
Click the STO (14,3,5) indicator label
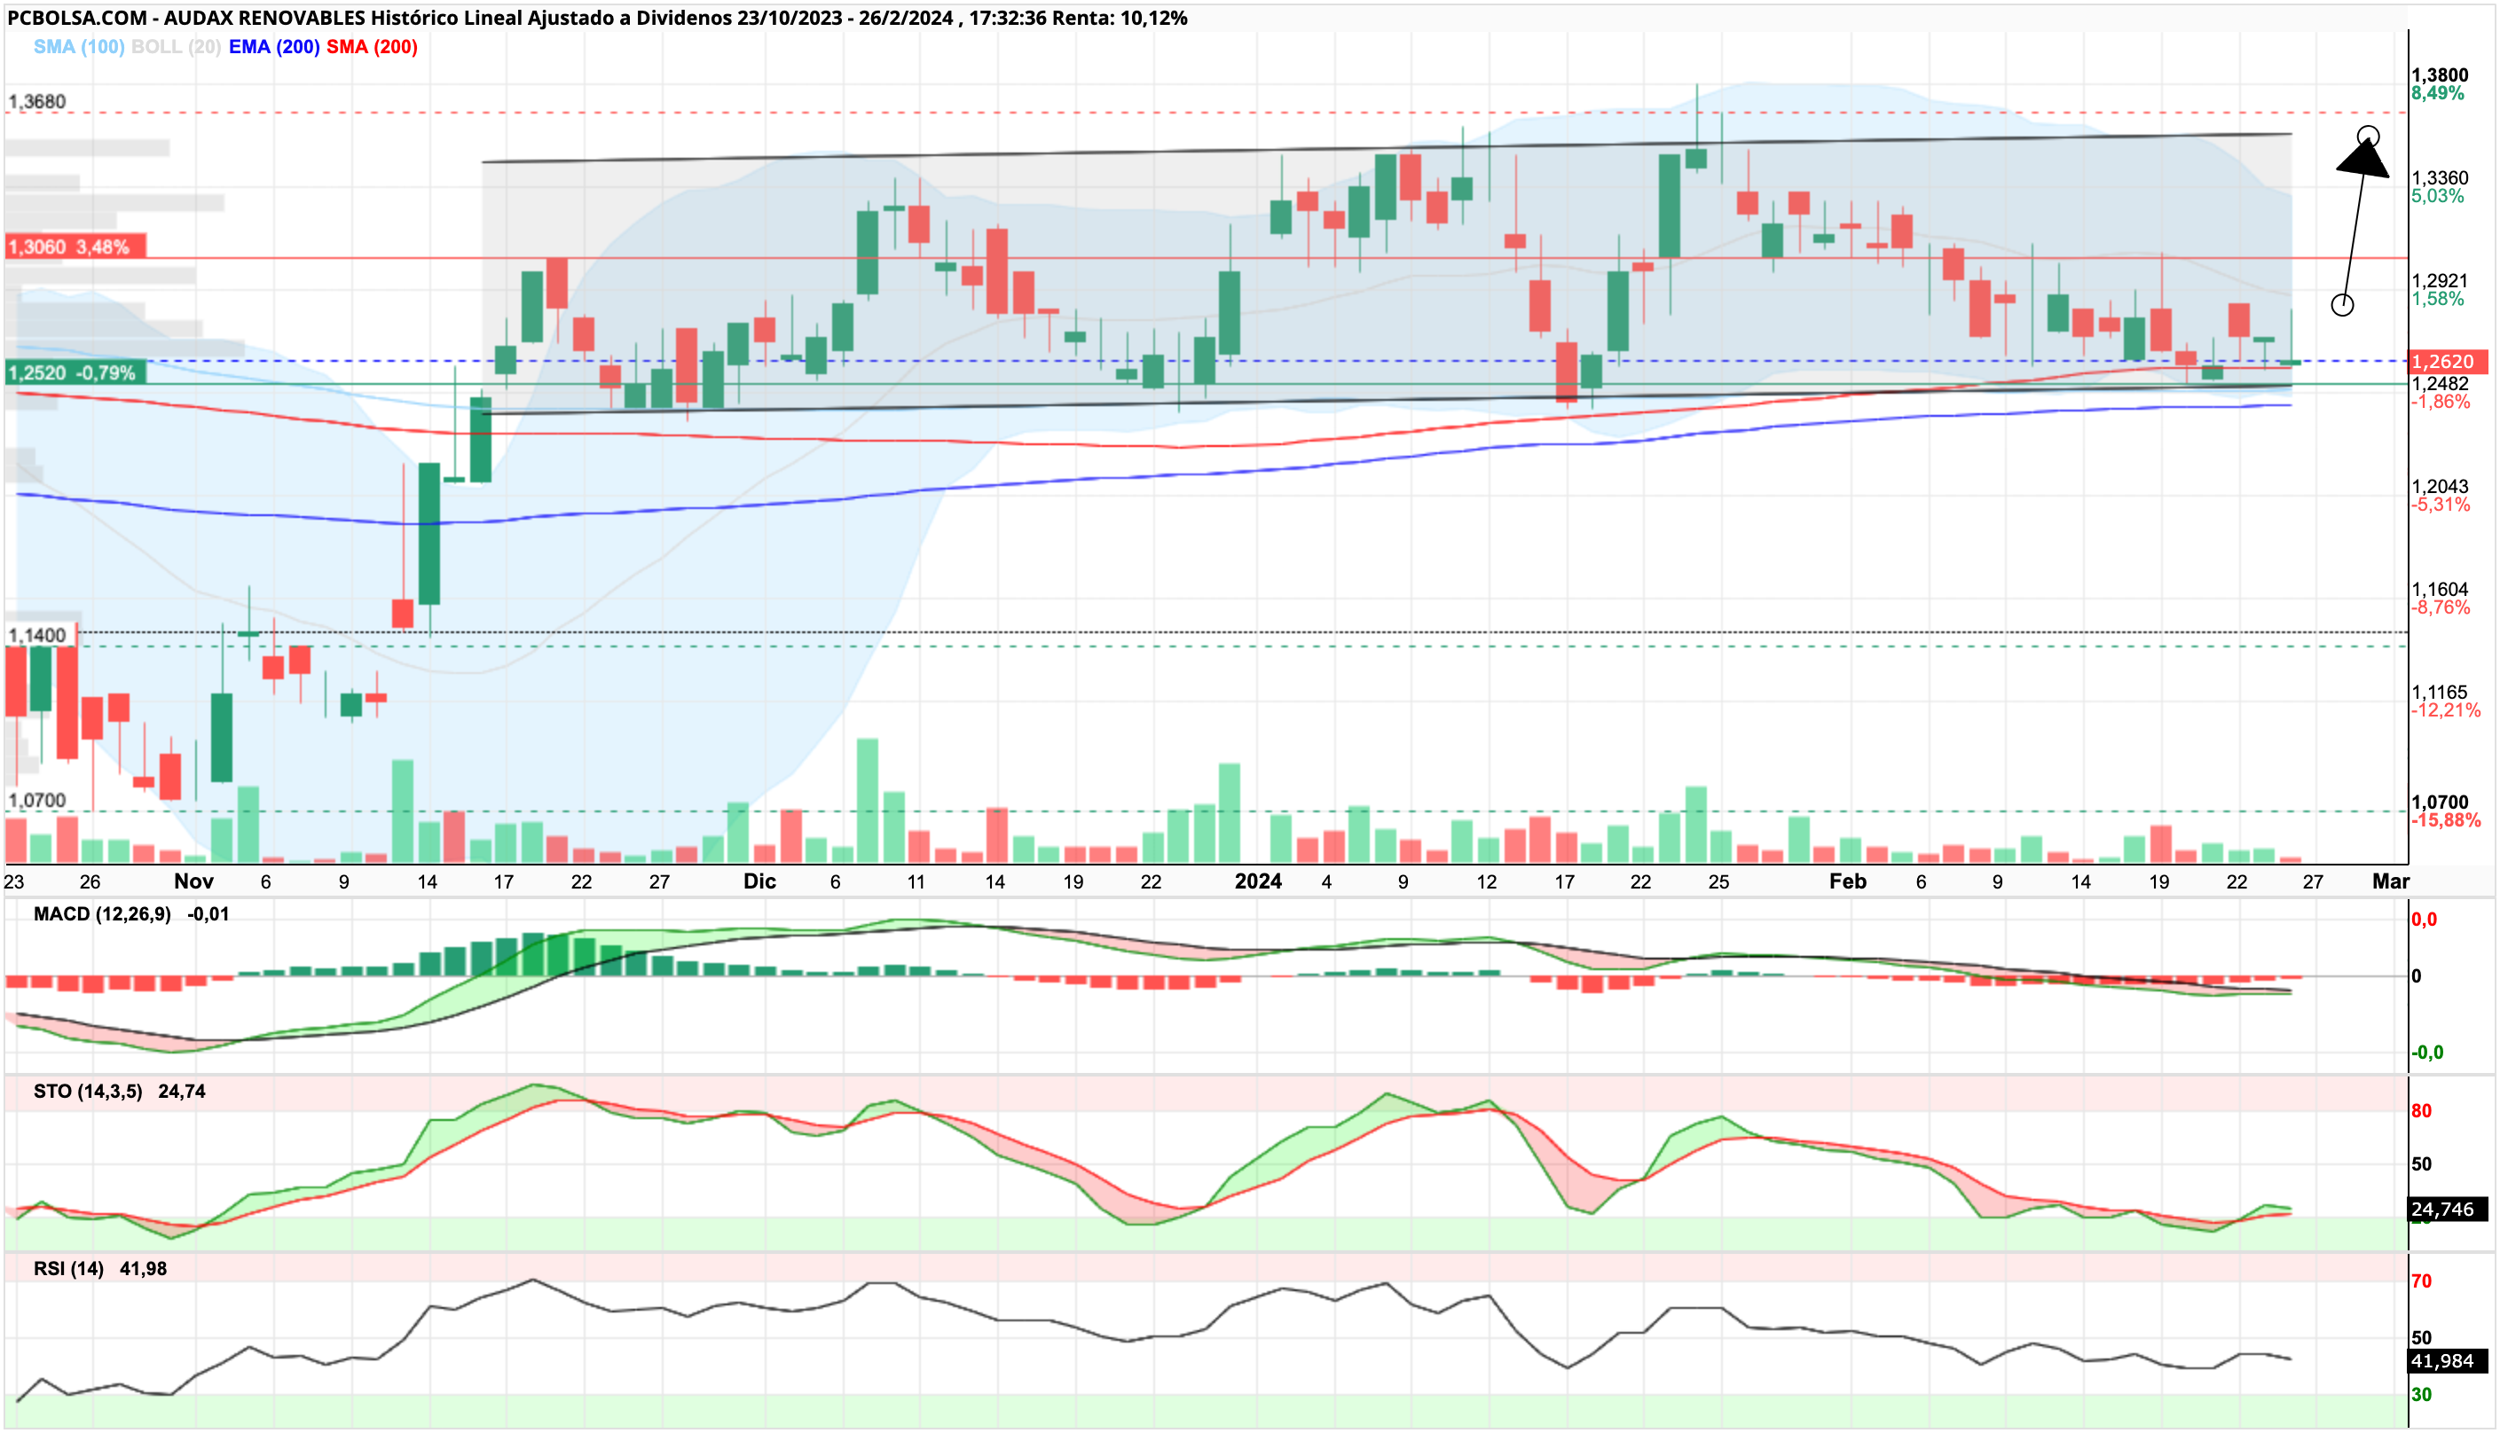coord(88,1092)
